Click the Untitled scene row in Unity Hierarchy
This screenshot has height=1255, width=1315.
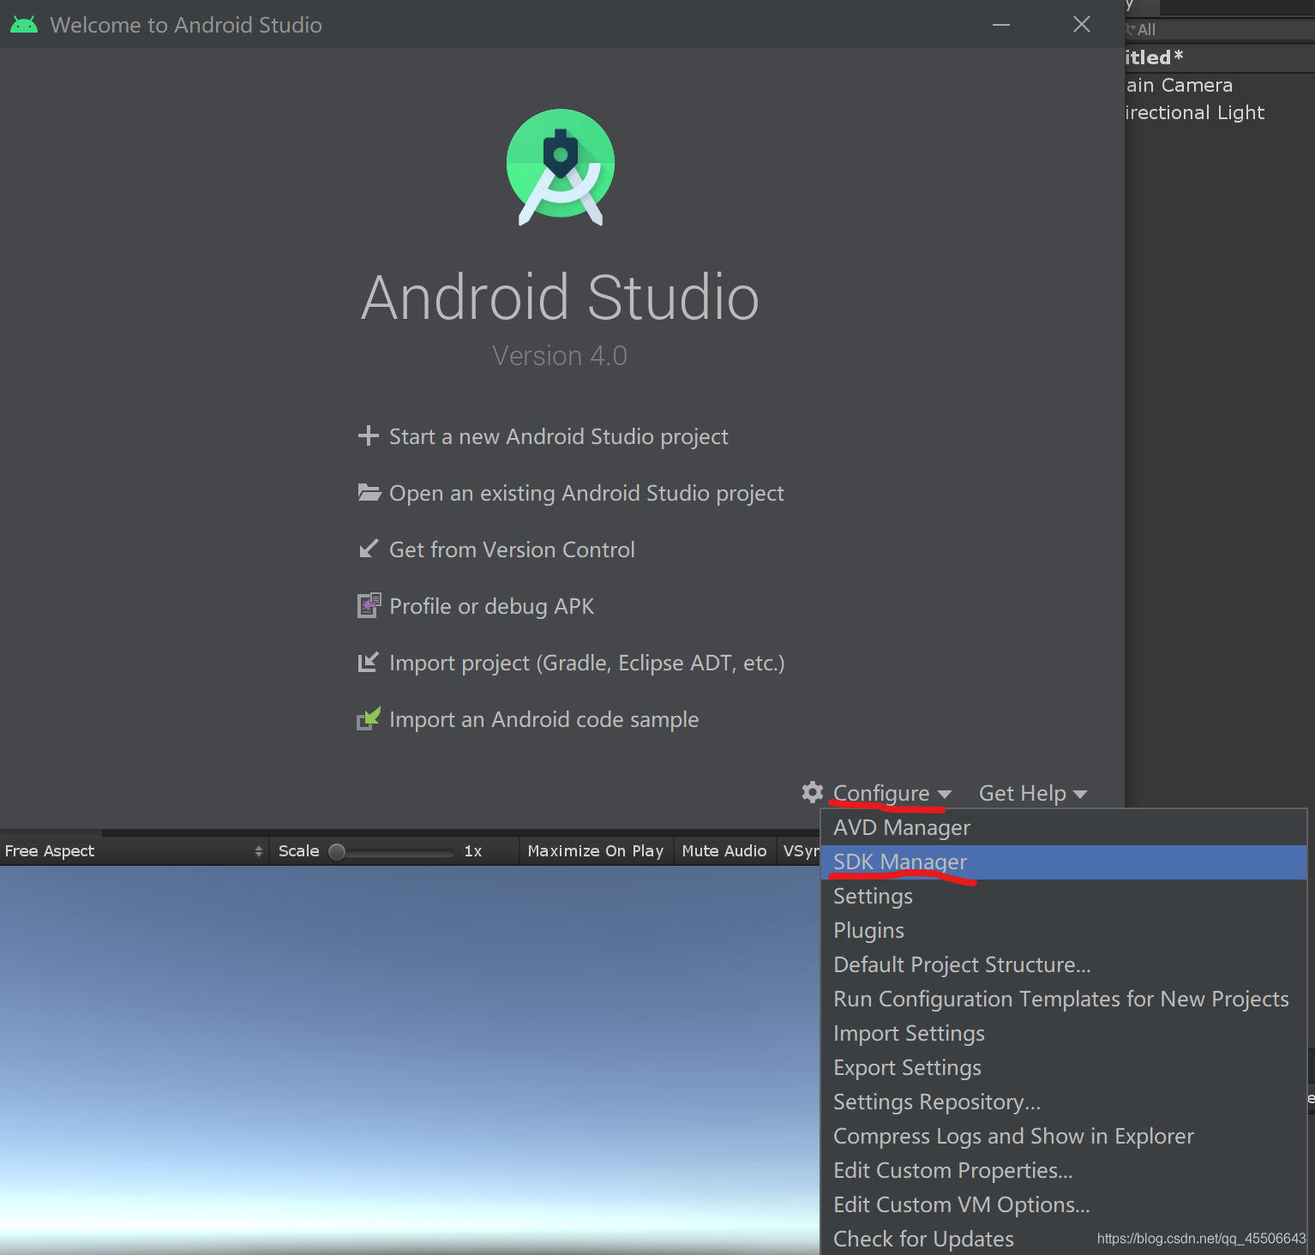tap(1220, 57)
